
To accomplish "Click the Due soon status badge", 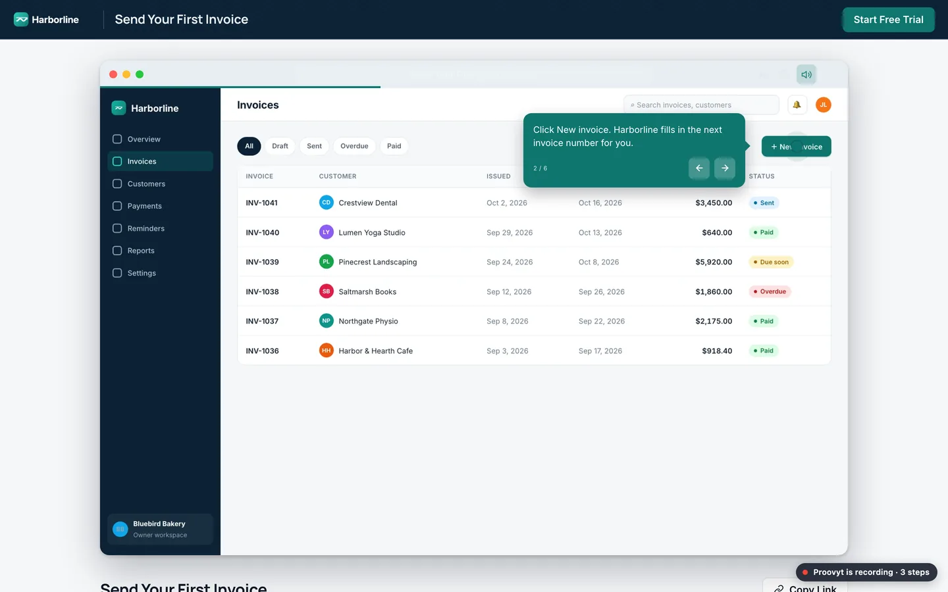I will 771,262.
